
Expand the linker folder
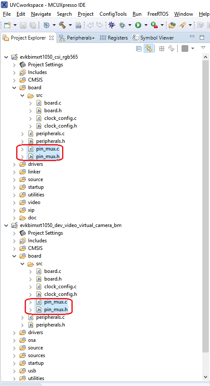pyautogui.click(x=14, y=172)
